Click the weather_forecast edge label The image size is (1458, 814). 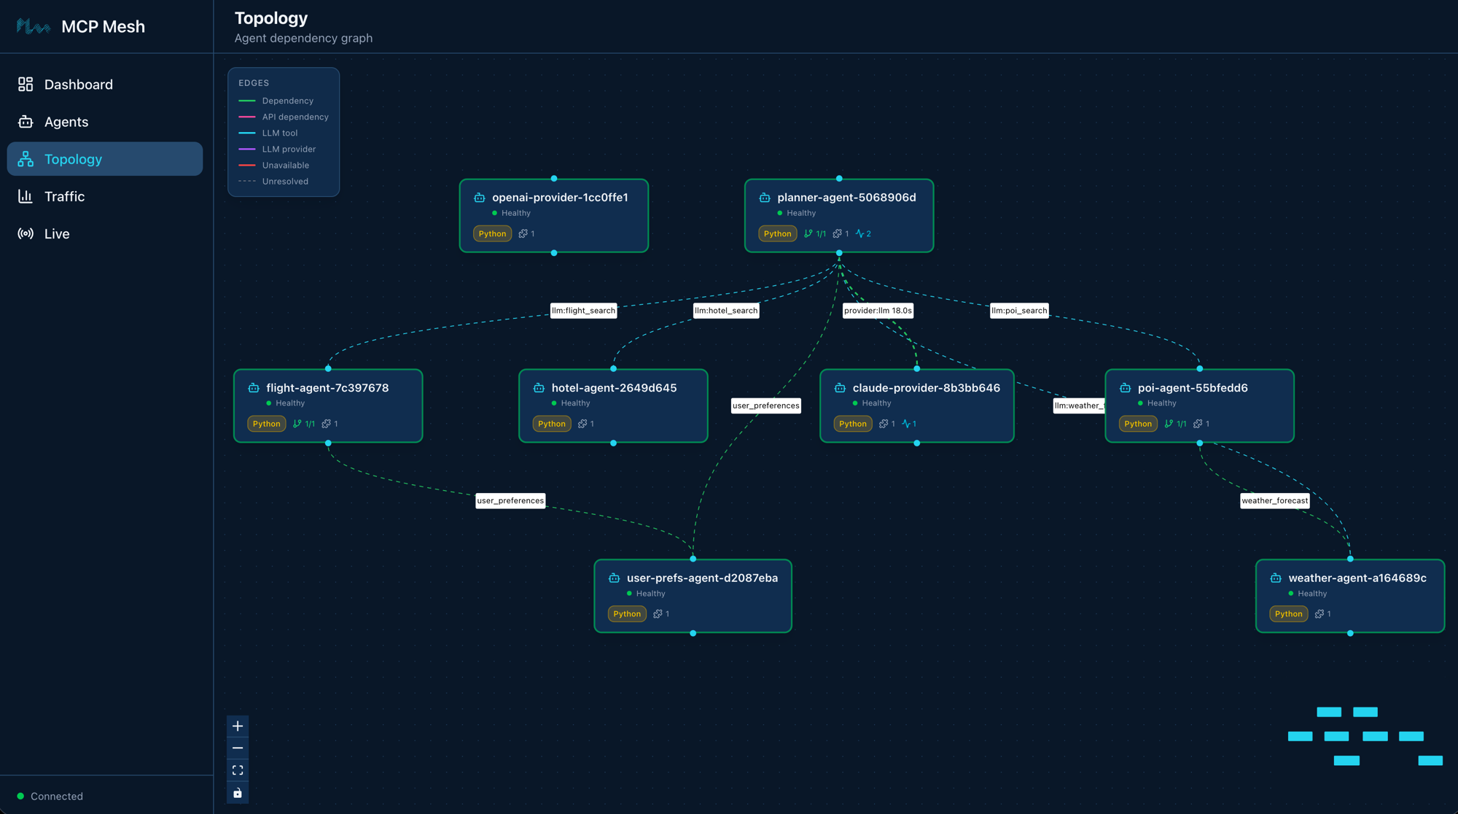[x=1275, y=500]
